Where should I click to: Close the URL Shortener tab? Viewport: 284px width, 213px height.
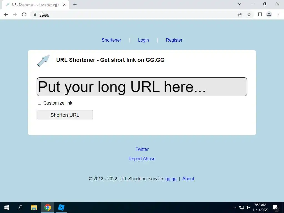[x=64, y=5]
